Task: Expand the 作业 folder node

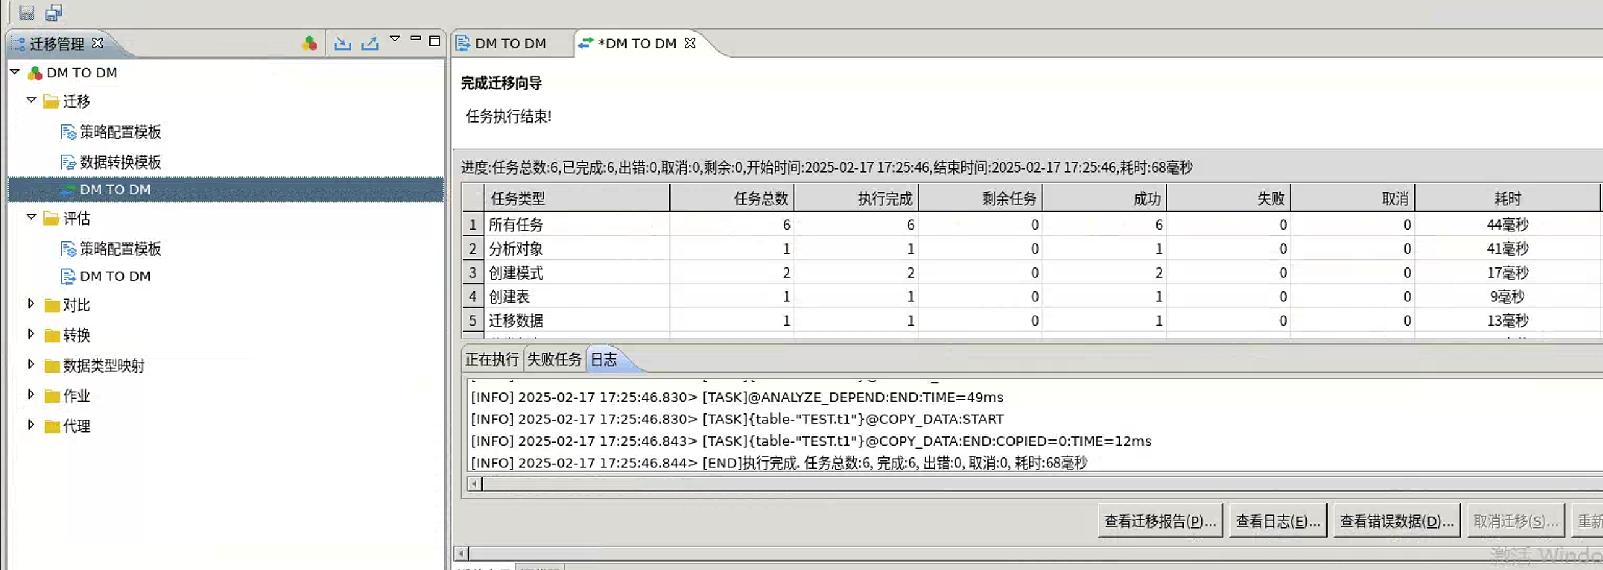Action: (x=31, y=394)
